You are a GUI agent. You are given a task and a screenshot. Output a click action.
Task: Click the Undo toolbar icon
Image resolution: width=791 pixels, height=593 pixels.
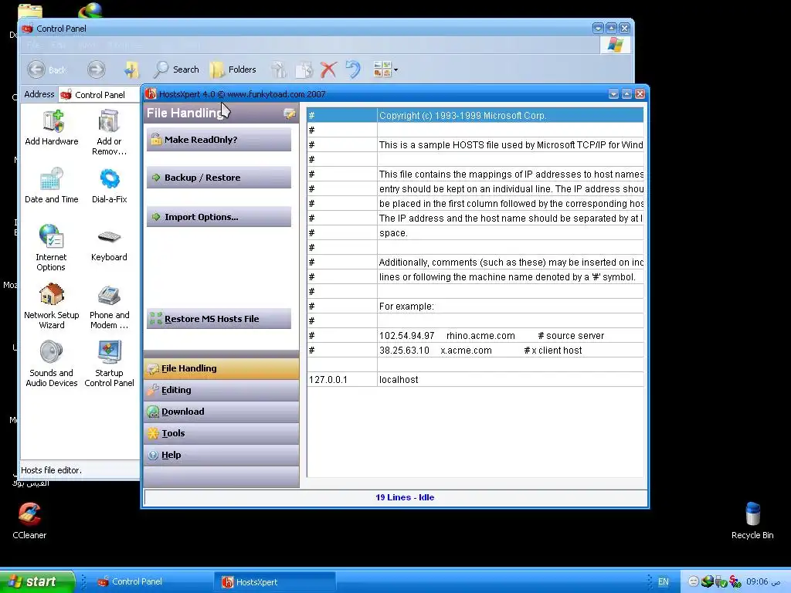(x=353, y=69)
